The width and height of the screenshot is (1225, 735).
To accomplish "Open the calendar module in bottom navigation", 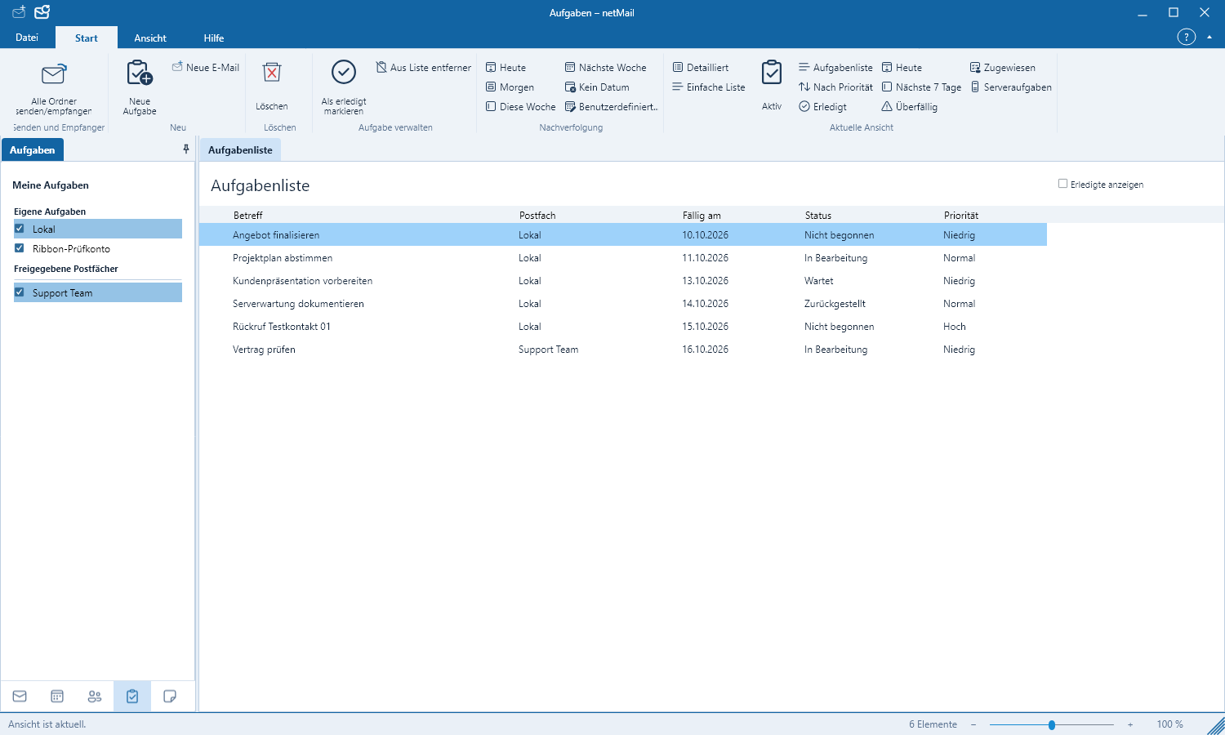I will [57, 697].
